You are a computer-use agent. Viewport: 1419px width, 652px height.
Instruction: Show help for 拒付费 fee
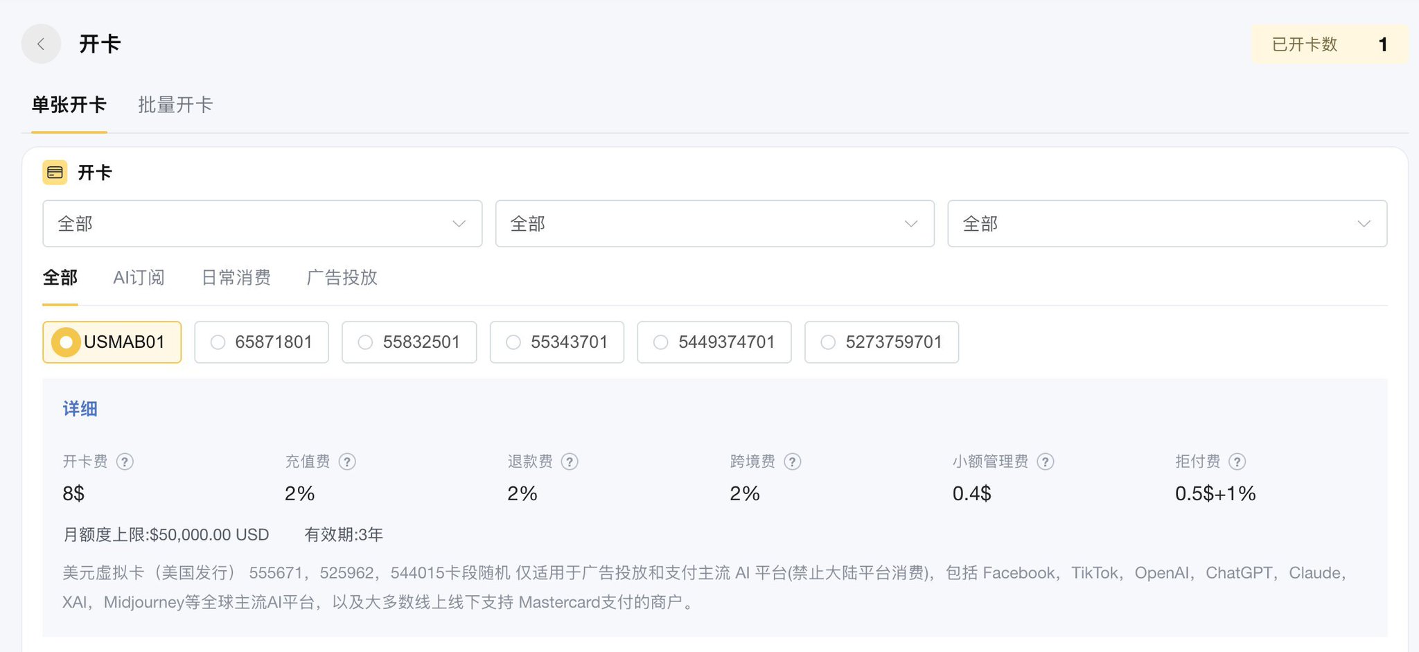pos(1237,461)
